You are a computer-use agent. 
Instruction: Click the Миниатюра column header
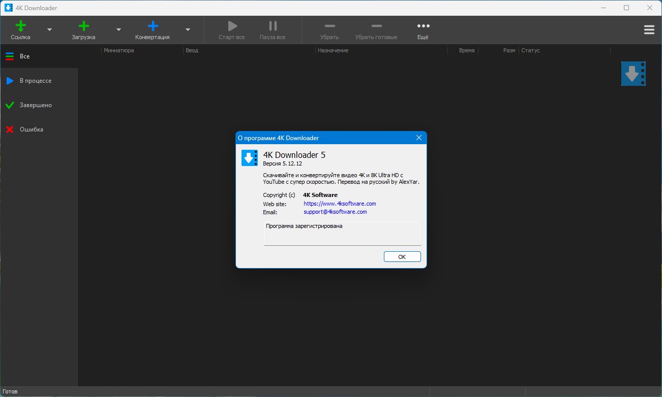coord(142,50)
